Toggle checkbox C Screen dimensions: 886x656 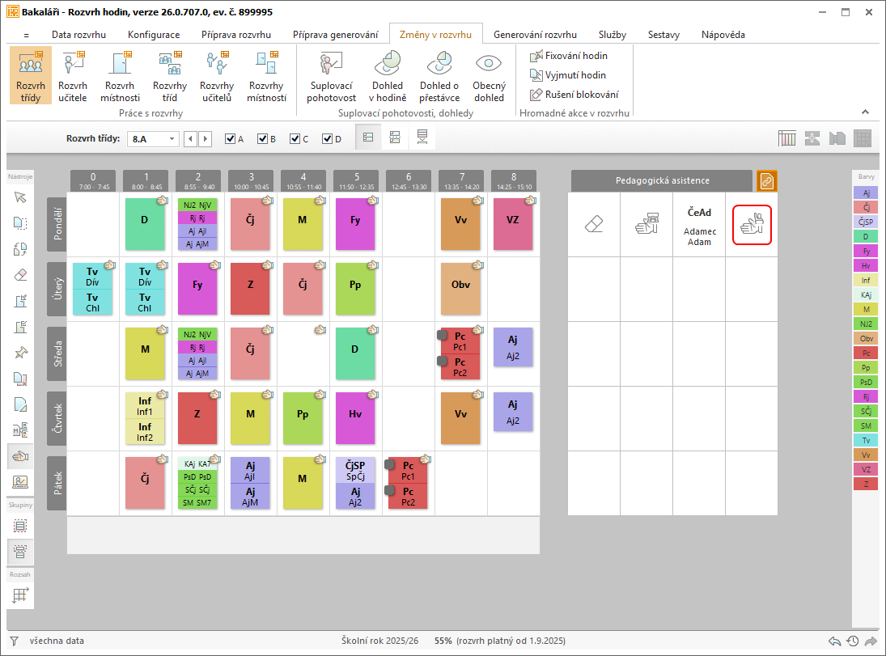tap(295, 139)
